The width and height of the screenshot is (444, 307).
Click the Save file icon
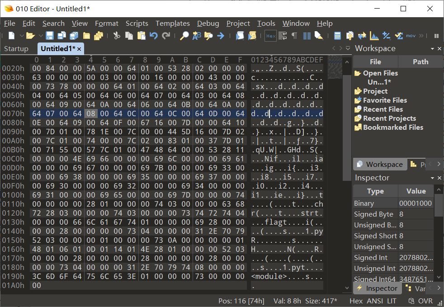point(50,36)
